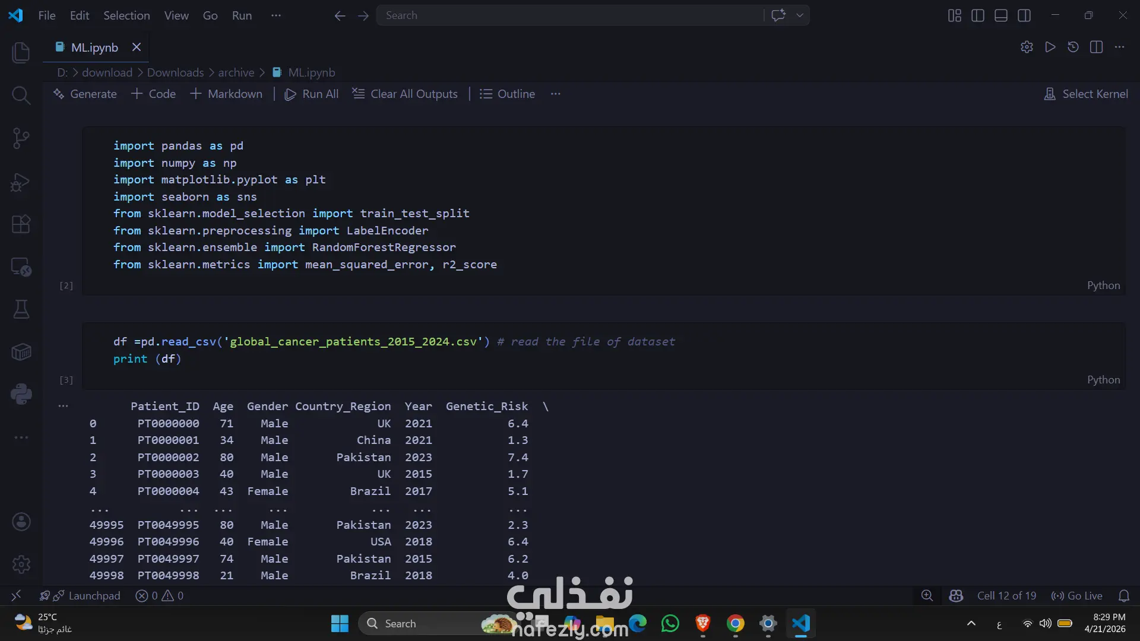The image size is (1140, 641).
Task: Open the Remote Explorer view
Action: pos(21,267)
